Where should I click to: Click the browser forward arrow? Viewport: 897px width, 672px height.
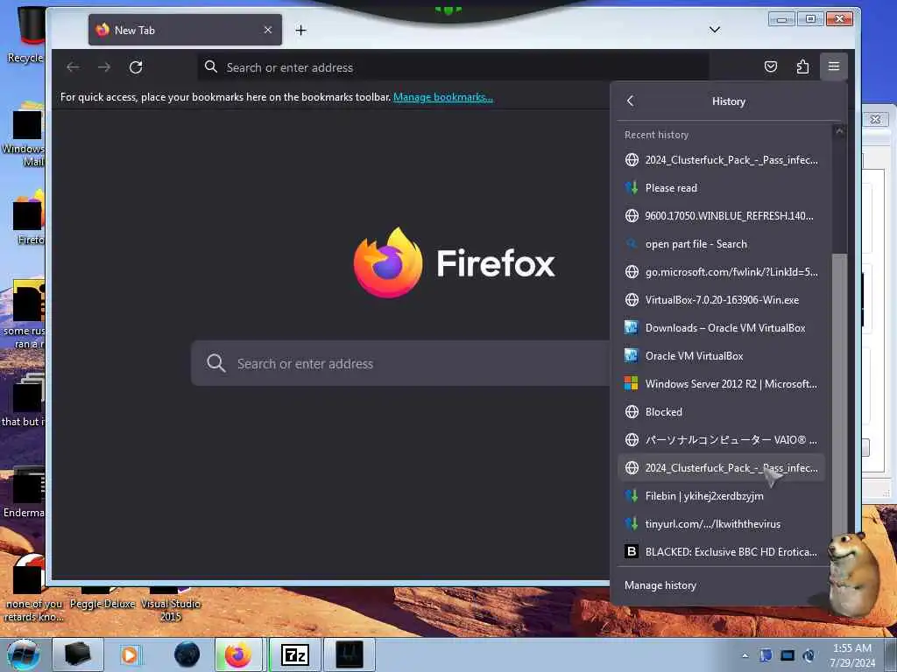[x=104, y=67]
